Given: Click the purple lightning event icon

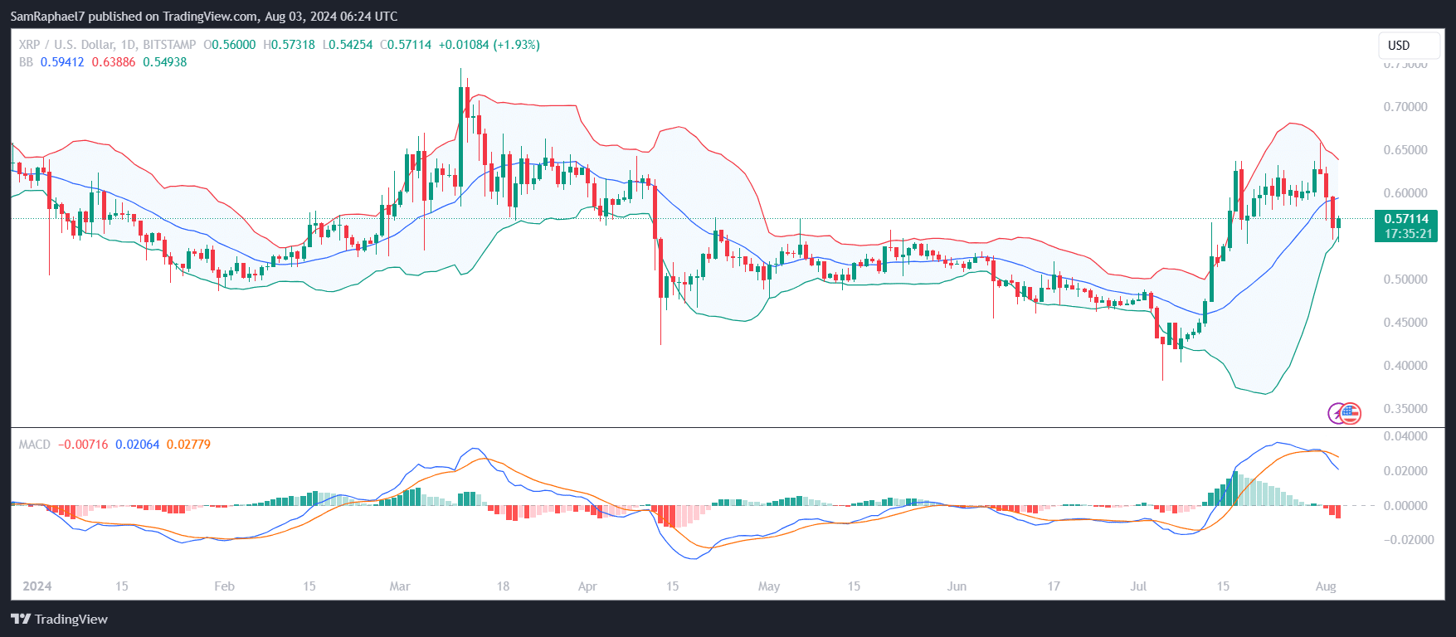Looking at the screenshot, I should tap(1336, 412).
